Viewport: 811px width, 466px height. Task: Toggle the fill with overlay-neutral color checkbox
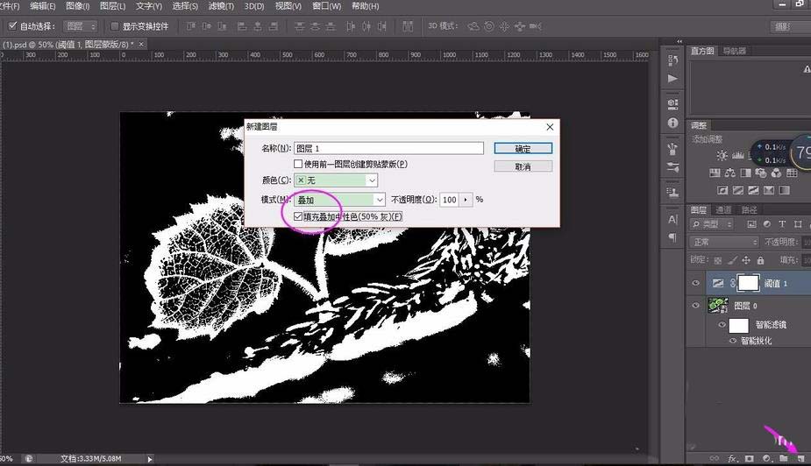pyautogui.click(x=299, y=216)
